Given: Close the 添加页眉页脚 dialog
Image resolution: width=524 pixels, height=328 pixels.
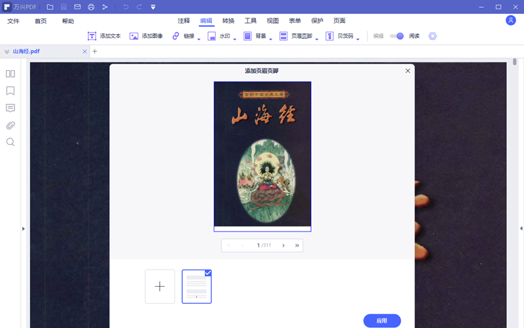Looking at the screenshot, I should coord(408,71).
